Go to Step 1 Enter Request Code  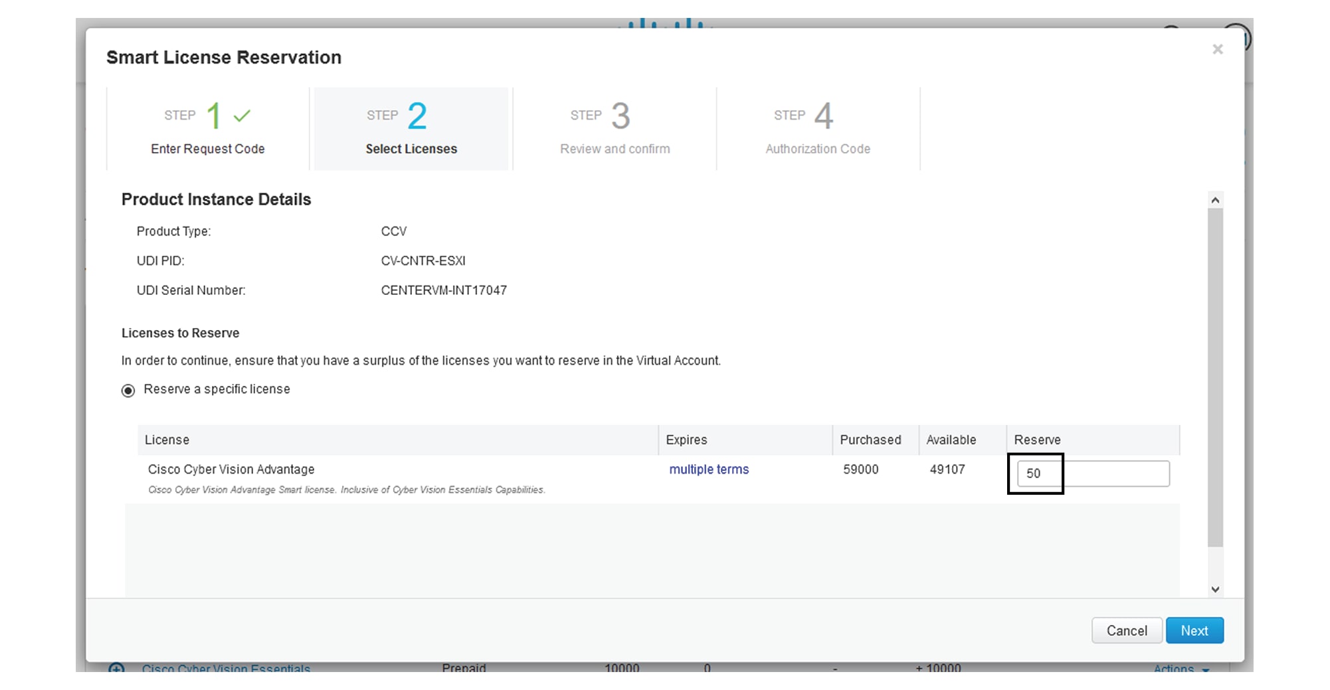click(x=208, y=129)
